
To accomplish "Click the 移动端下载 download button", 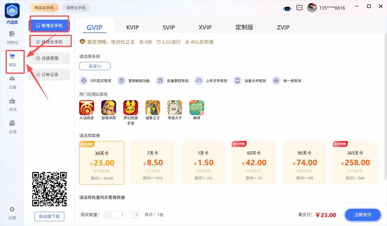I will pos(49,216).
